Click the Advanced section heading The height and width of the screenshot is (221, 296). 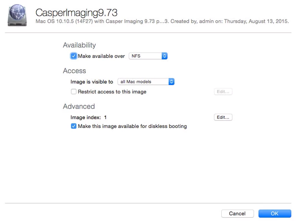pos(79,107)
